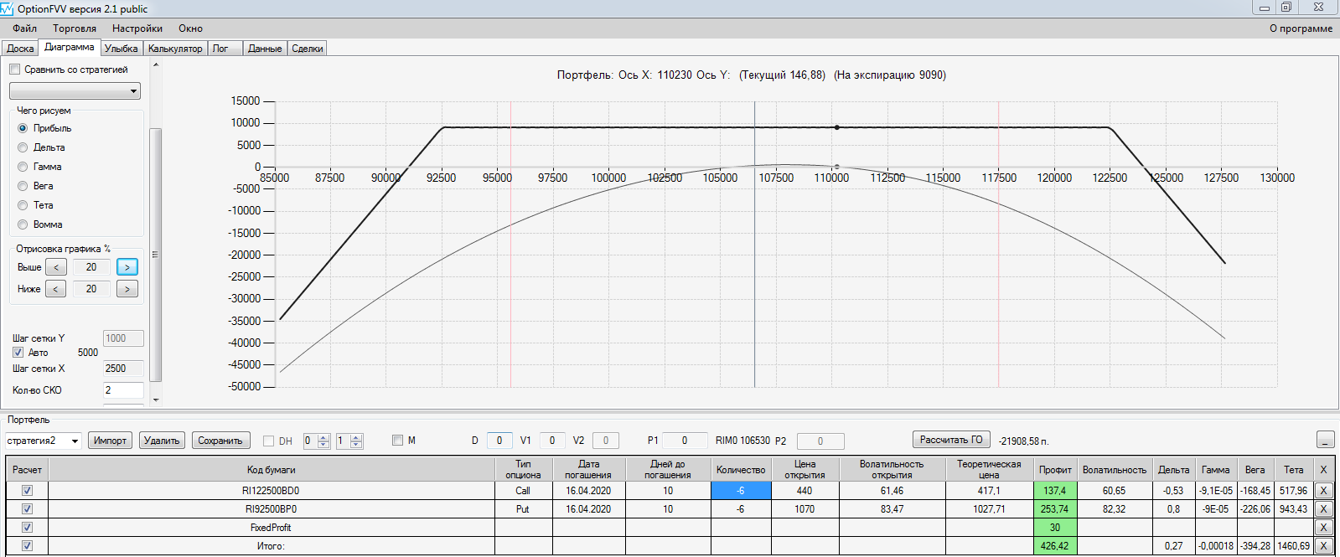1340x557 pixels.
Task: Click the Кол-во СКО input field
Action: [123, 390]
